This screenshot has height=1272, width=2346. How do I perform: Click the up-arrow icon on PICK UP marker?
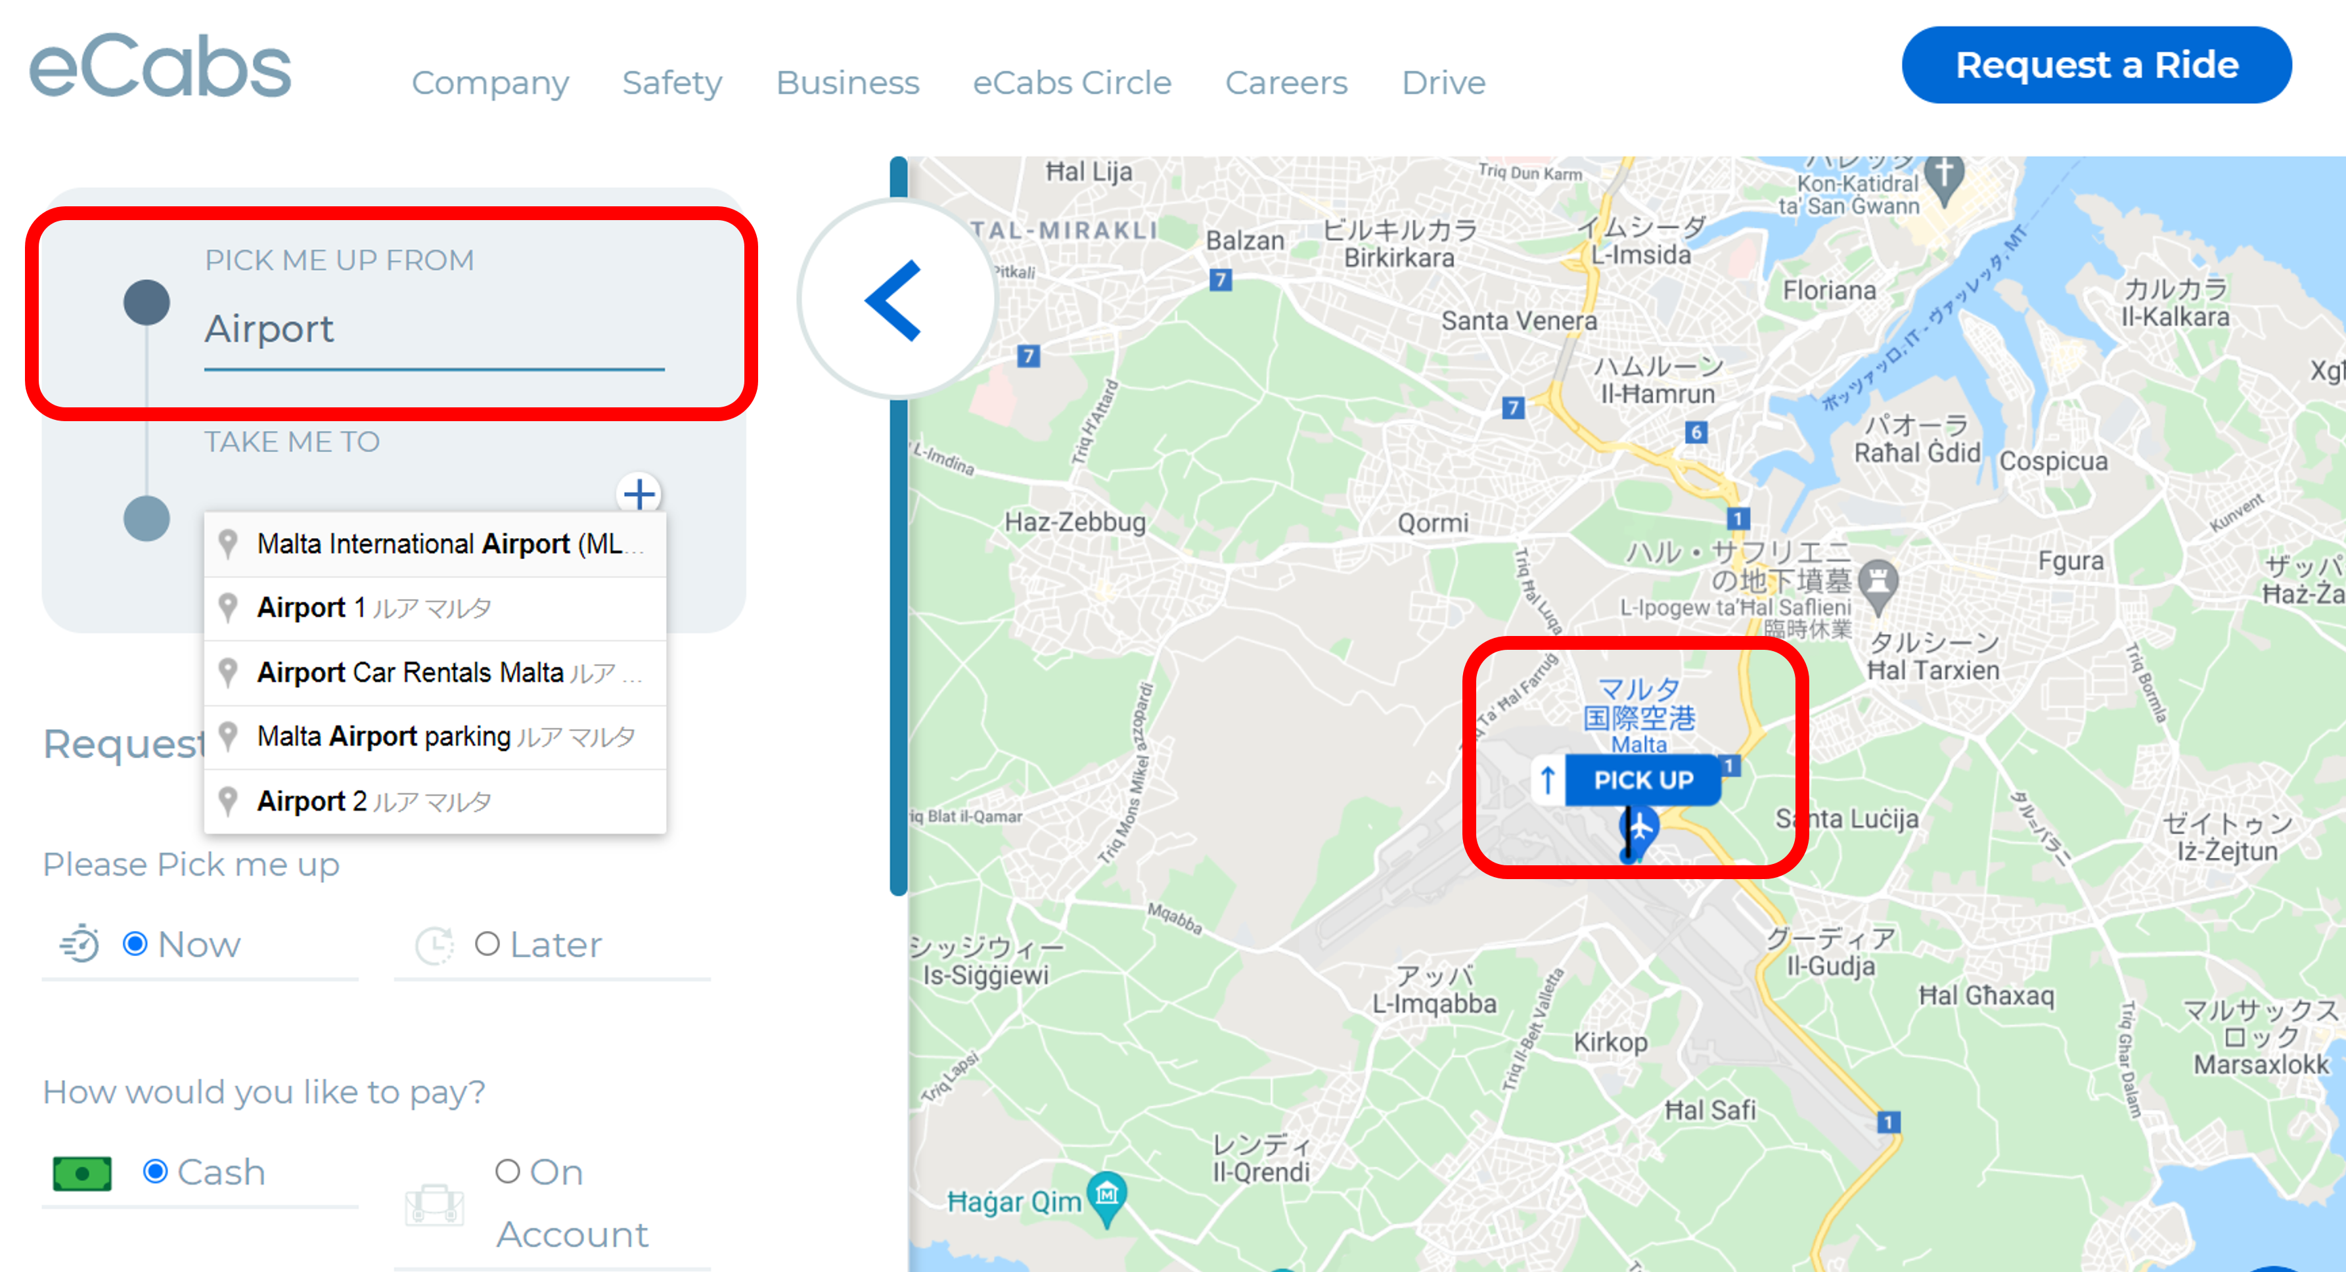click(x=1547, y=781)
